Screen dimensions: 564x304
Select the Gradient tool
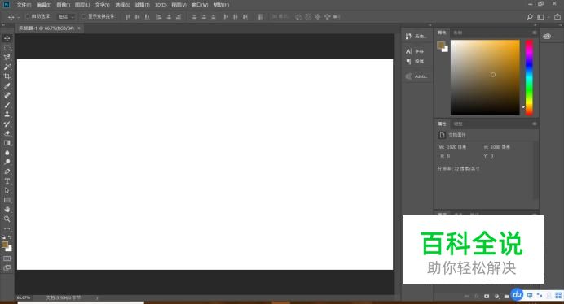pos(7,143)
